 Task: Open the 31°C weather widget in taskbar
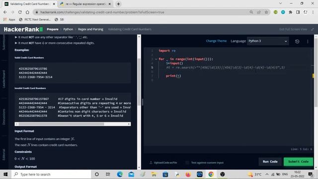pos(255,175)
